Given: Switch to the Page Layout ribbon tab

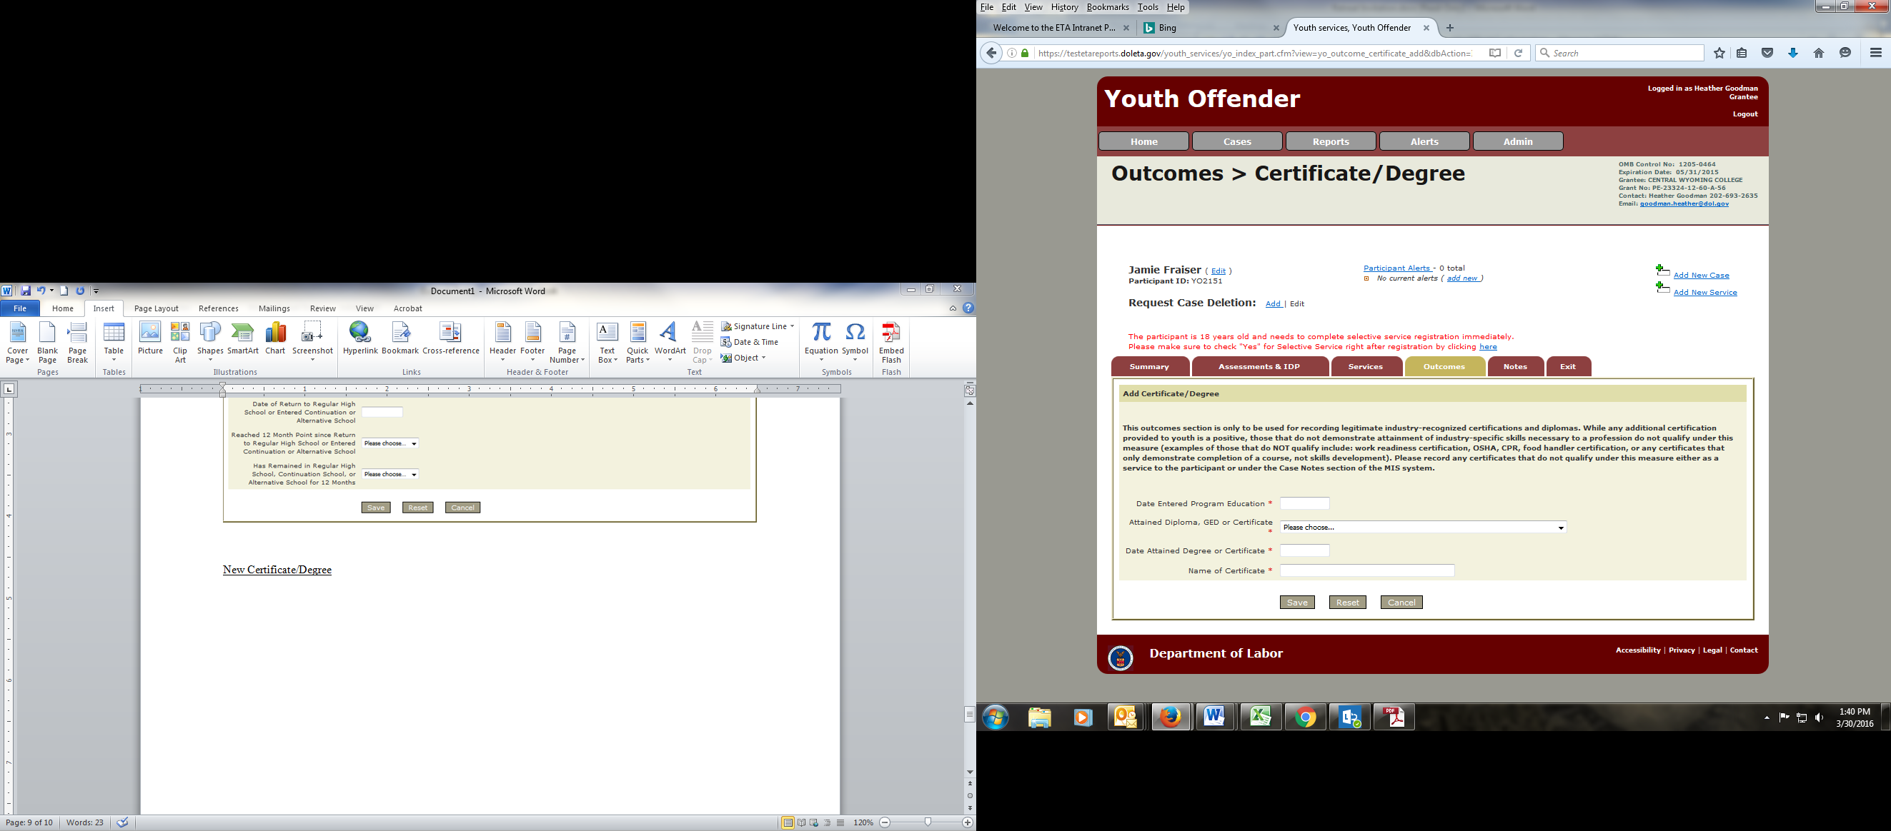Looking at the screenshot, I should (x=156, y=309).
